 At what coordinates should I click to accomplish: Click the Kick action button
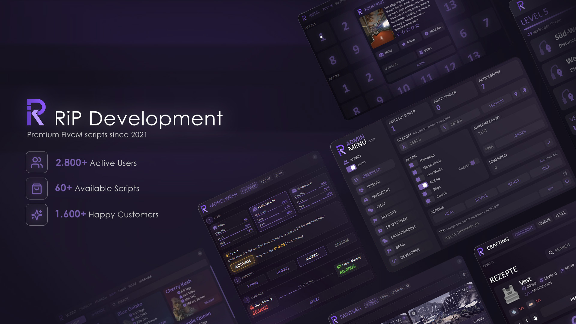click(x=546, y=167)
